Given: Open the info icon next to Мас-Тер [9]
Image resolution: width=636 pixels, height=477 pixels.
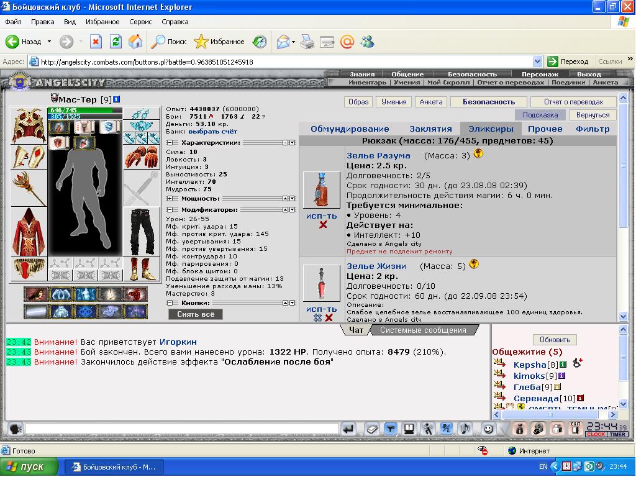Looking at the screenshot, I should pyautogui.click(x=117, y=99).
